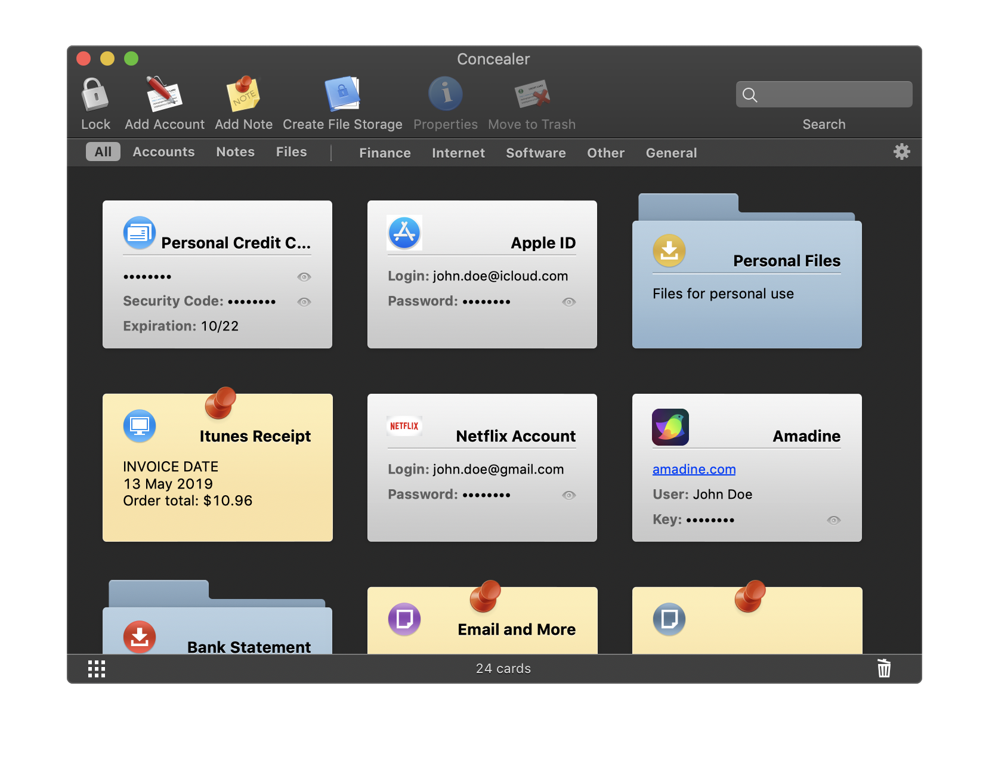
Task: Click the '24 cards' status text
Action: click(x=503, y=668)
